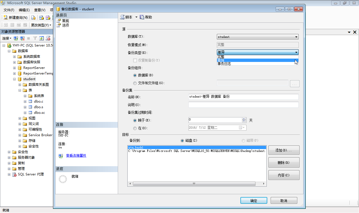Click the Filter funnel icon in Object Explorer

(35, 38)
